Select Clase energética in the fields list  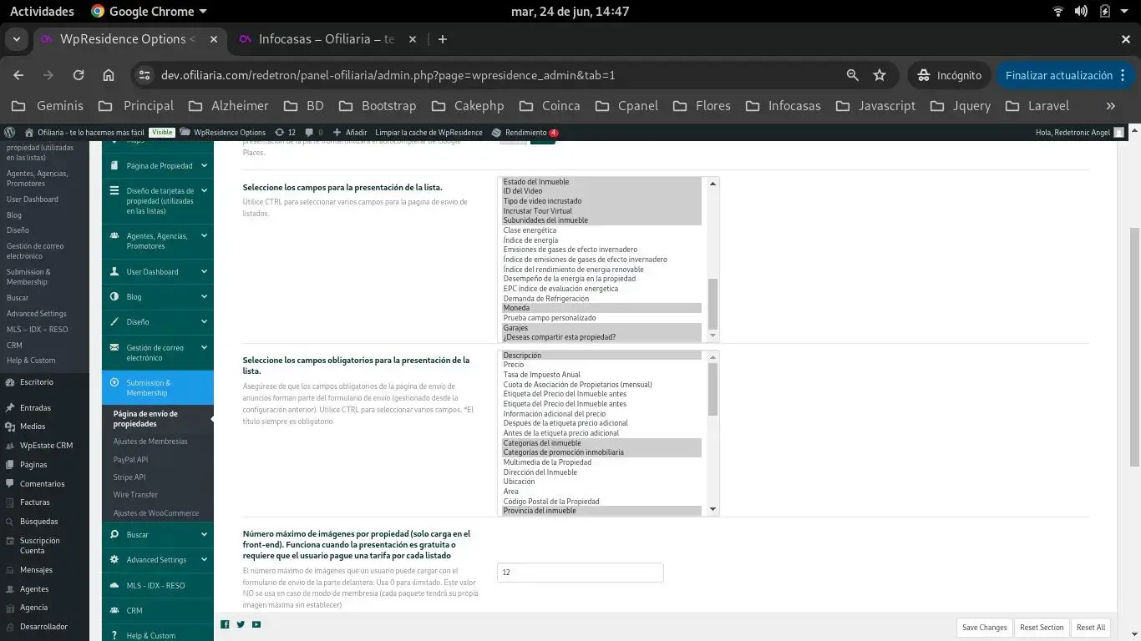click(x=601, y=230)
